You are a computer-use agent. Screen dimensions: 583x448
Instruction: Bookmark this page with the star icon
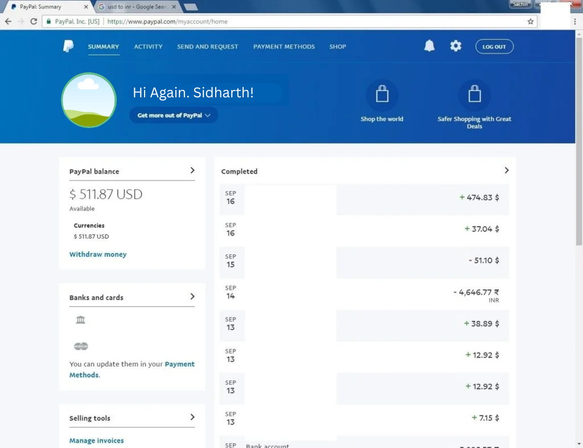[x=531, y=22]
